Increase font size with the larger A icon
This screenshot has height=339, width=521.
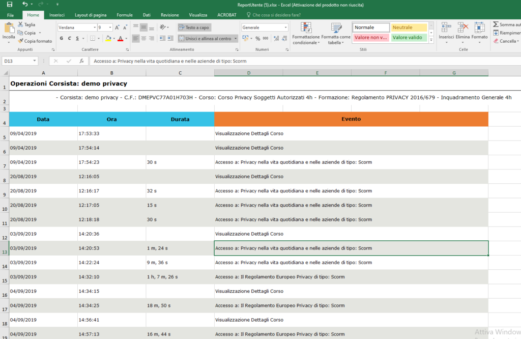point(118,27)
